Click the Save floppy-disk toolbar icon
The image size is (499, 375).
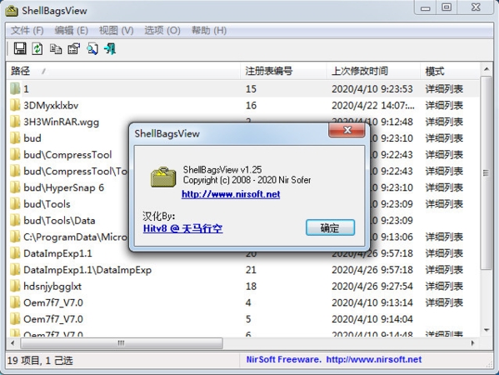coord(20,48)
